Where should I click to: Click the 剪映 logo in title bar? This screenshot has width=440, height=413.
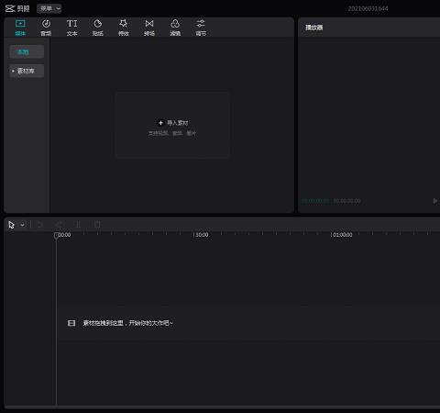(x=17, y=8)
